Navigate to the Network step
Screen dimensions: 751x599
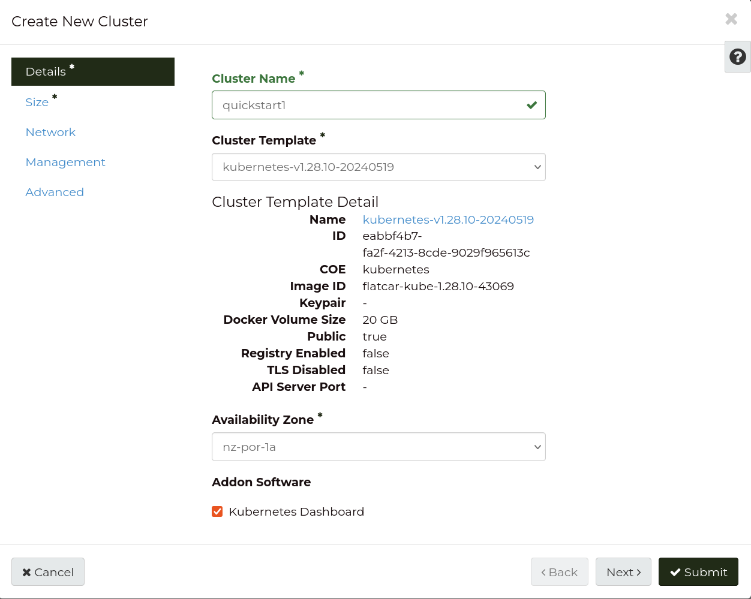50,132
